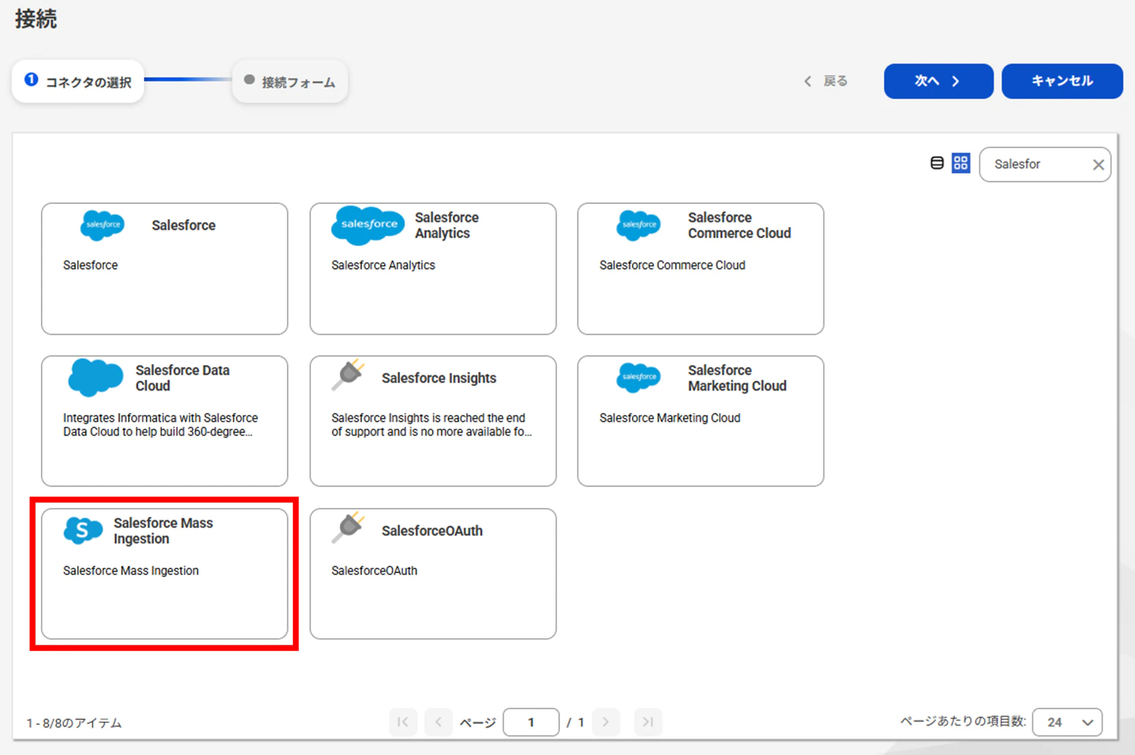Click the 次へ (Next) button

938,81
